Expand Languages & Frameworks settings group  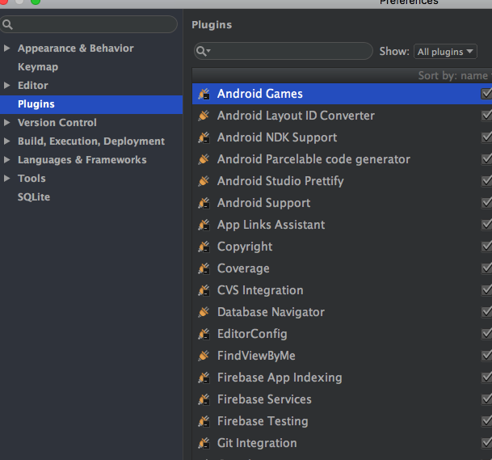[x=6, y=159]
